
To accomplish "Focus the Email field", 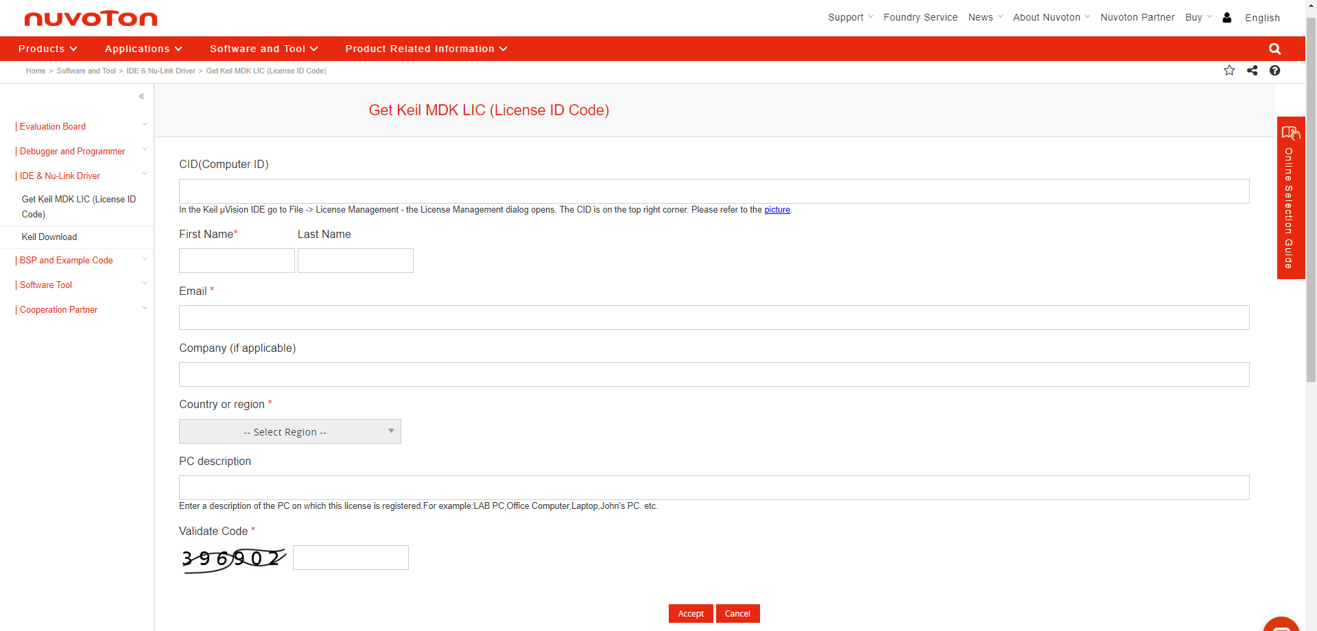I will 714,318.
